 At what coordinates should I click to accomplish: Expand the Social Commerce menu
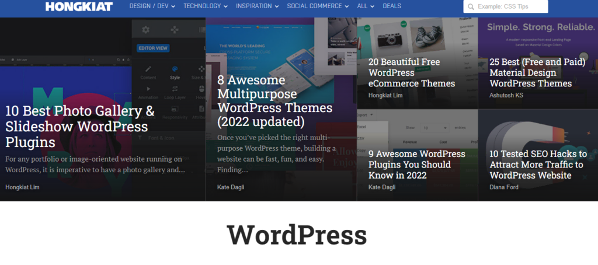pos(318,6)
